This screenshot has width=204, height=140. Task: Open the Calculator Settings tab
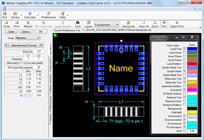click(51, 83)
